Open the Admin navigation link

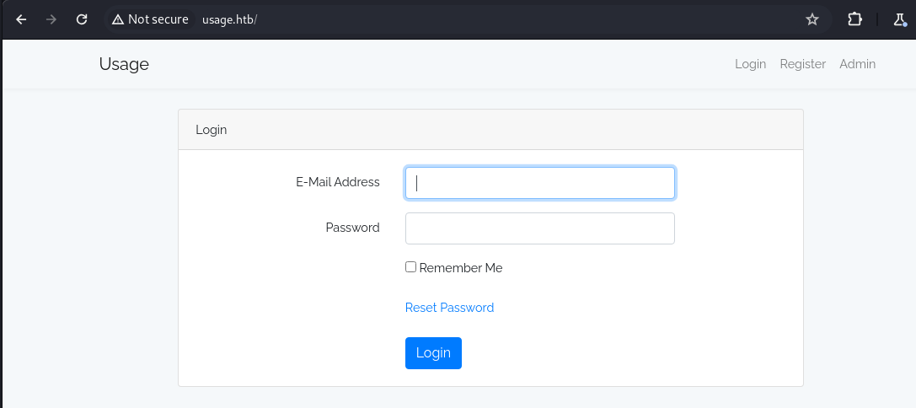point(857,64)
